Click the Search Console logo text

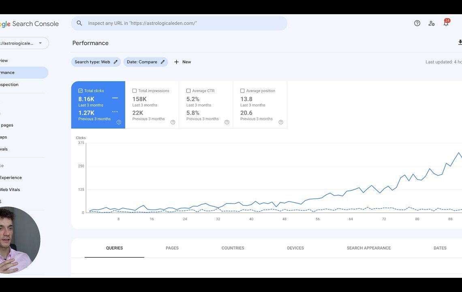click(x=35, y=24)
